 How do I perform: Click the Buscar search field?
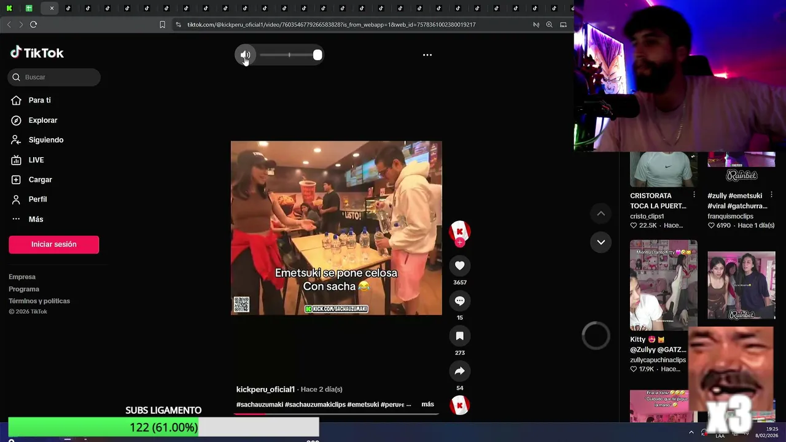coord(54,77)
